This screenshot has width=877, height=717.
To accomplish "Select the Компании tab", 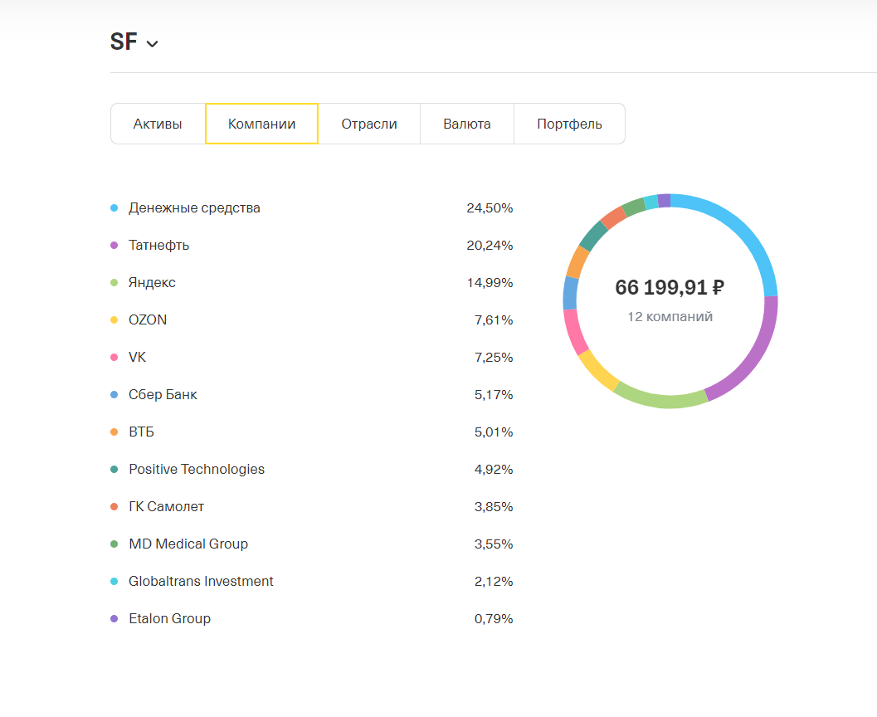I will click(x=261, y=124).
